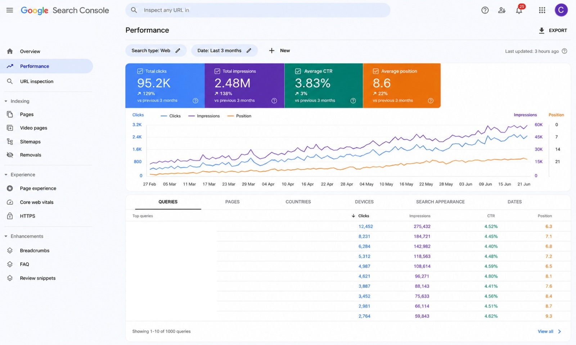Toggle the Average position checkbox
The image size is (576, 345).
coord(375,71)
